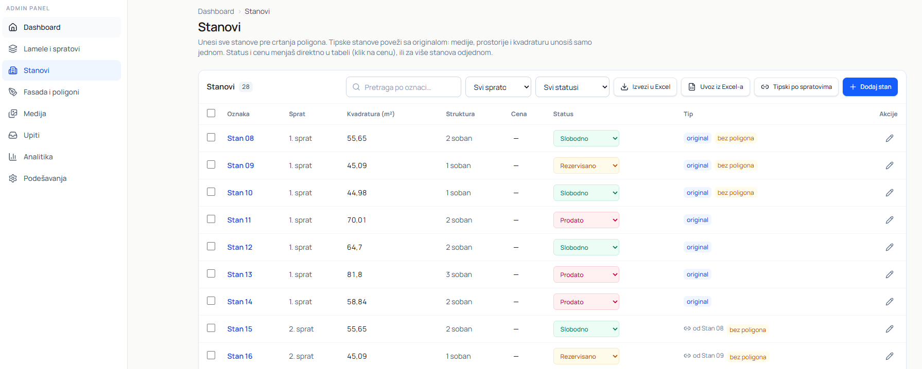The width and height of the screenshot is (922, 369).
Task: Open the Stan 08 link
Action: point(240,138)
